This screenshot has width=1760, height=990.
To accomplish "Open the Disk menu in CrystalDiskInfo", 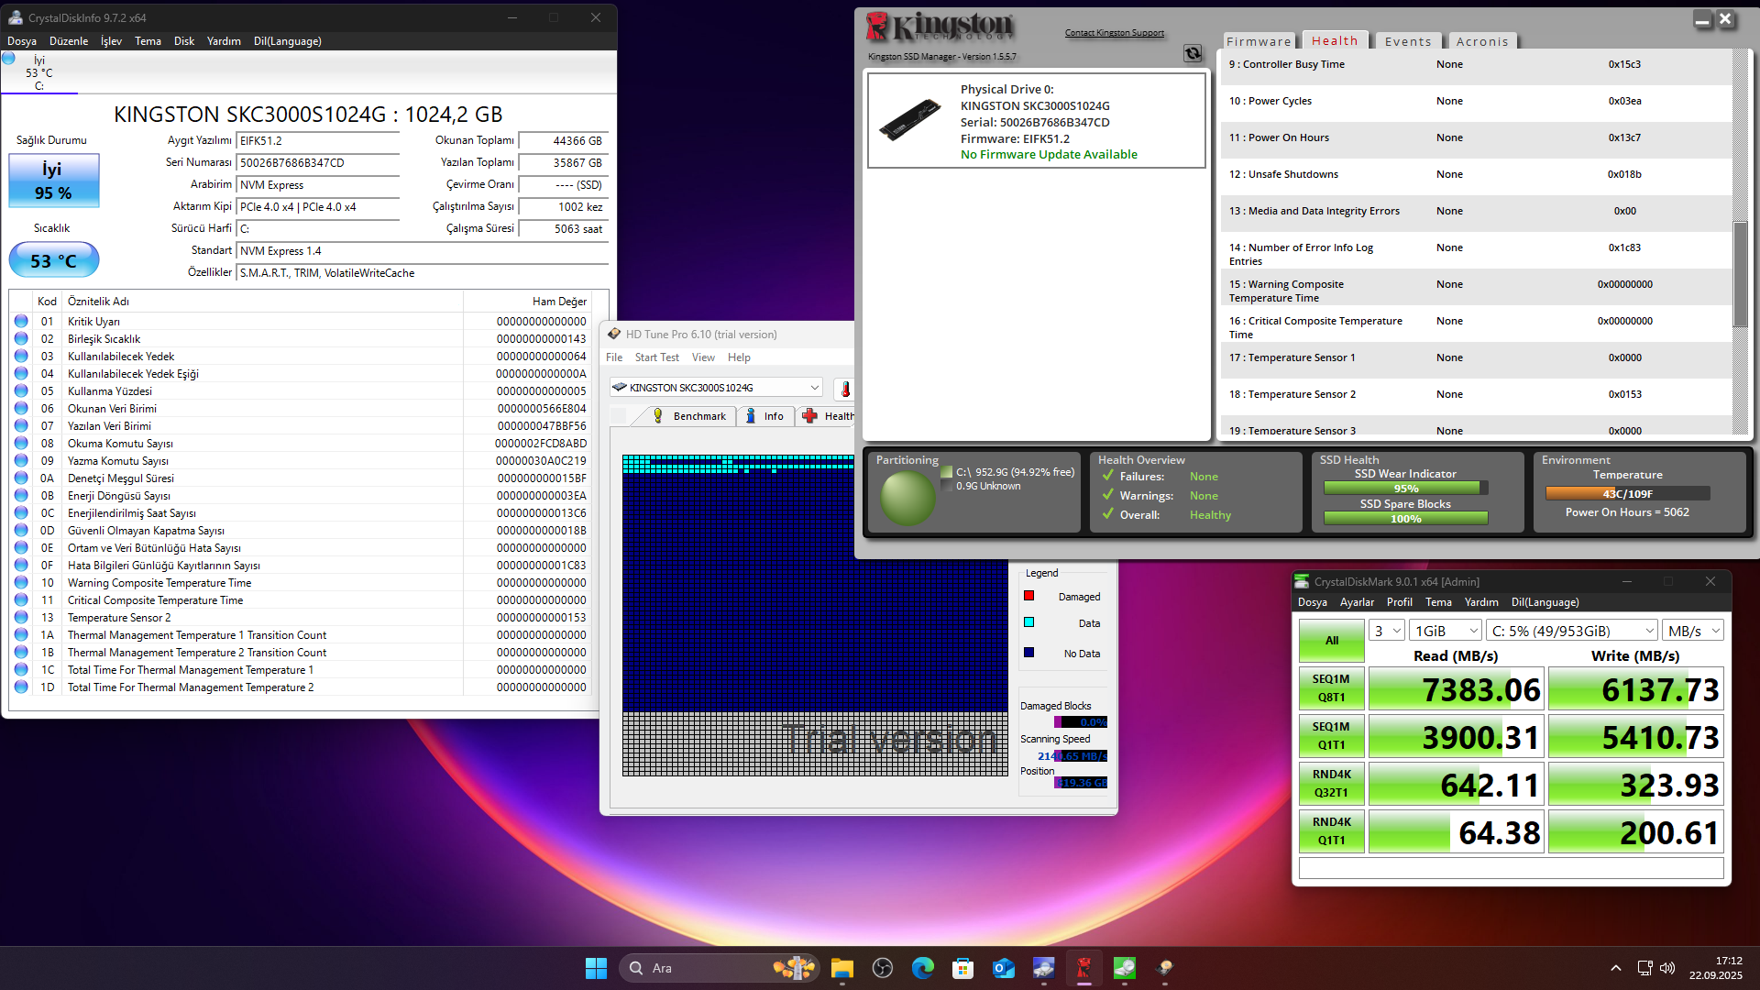I will tap(184, 41).
